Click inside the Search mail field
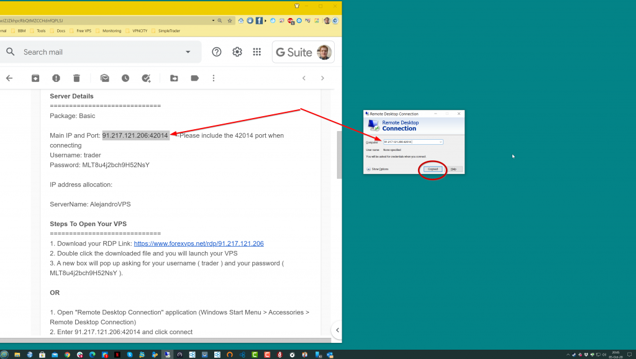Screen dimensions: 636x359 (93, 52)
